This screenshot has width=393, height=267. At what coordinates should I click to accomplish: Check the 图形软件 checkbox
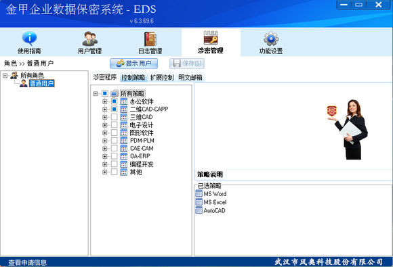[114, 132]
